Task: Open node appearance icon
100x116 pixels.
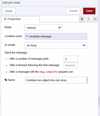Action: click(x=95, y=19)
